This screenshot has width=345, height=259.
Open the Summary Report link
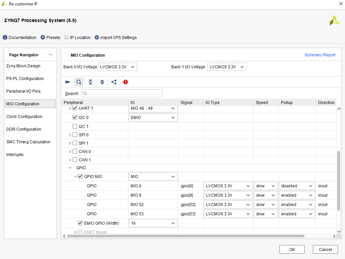click(x=320, y=55)
